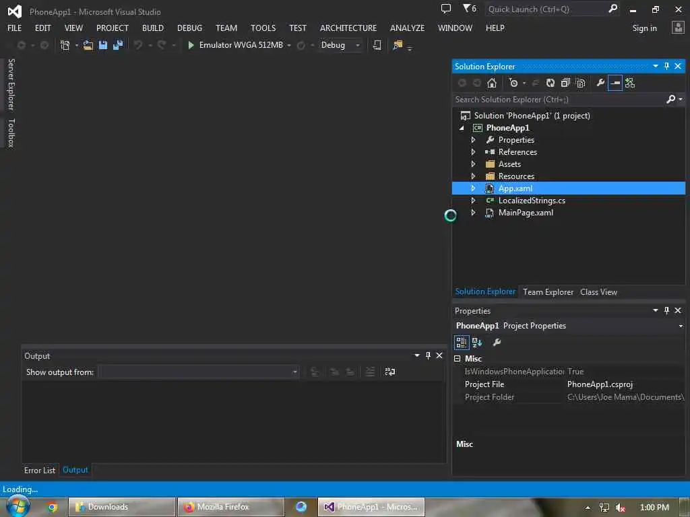Click the search magnifier in Solution Explorer
Image resolution: width=690 pixels, height=517 pixels.
[671, 100]
